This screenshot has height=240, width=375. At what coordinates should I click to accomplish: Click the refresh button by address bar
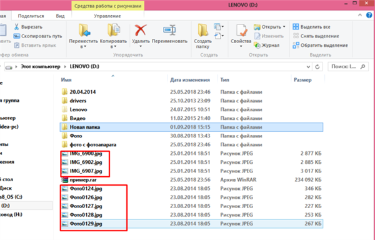pyautogui.click(x=317, y=67)
